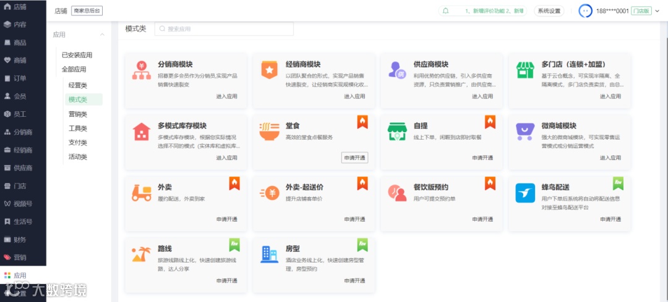Open 会员 in left sidebar
Viewport: 668px width, 302px height.
click(15, 96)
